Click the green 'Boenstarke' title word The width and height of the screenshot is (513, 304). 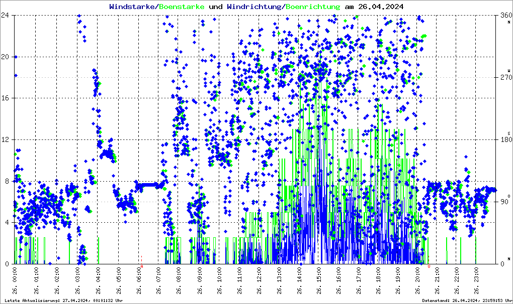(x=182, y=7)
